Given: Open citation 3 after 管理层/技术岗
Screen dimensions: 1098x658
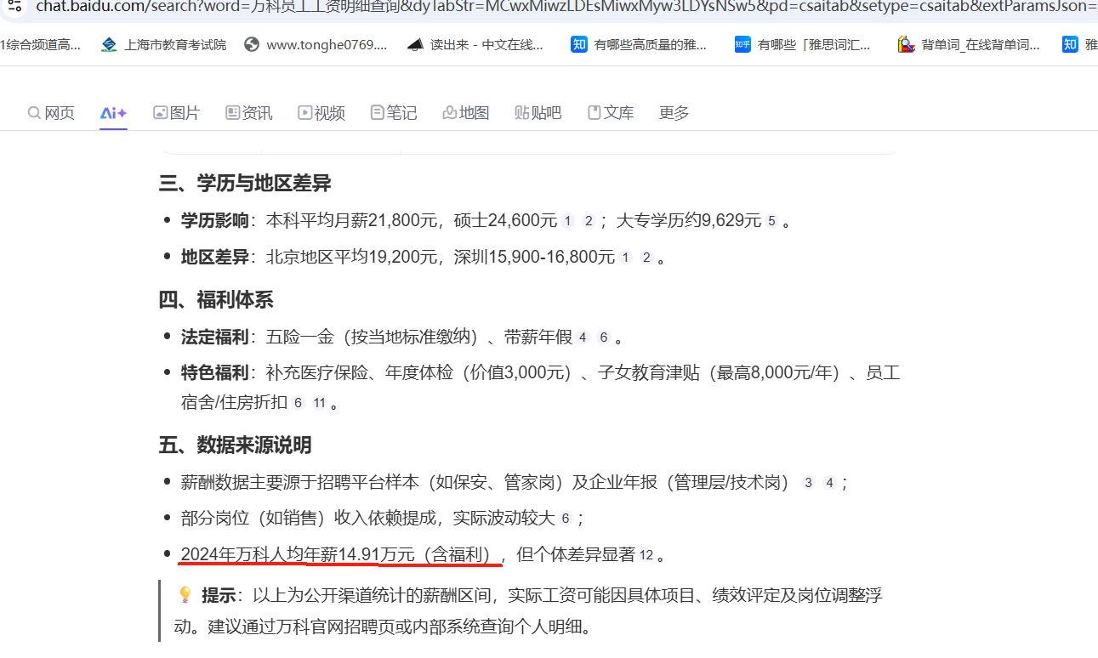Looking at the screenshot, I should 808,483.
